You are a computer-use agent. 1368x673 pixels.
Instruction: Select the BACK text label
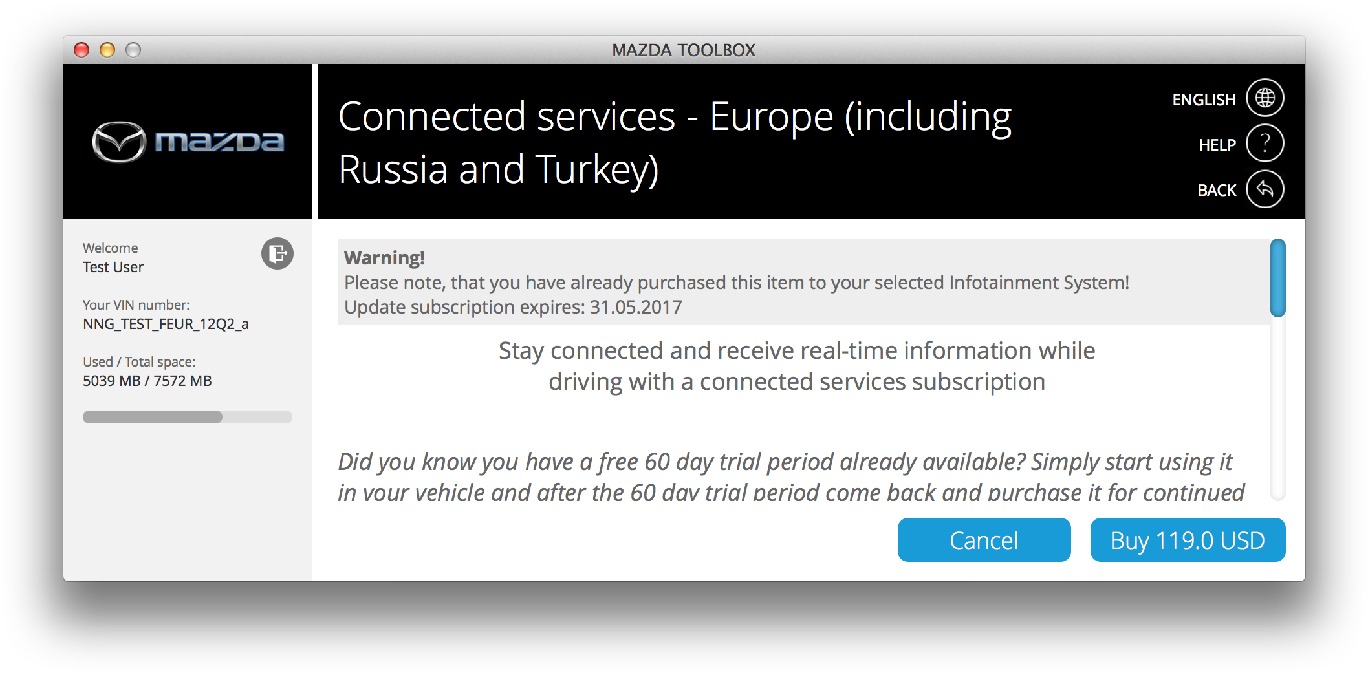click(1217, 190)
